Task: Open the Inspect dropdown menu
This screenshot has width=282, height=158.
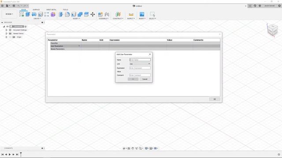Action: (131, 18)
